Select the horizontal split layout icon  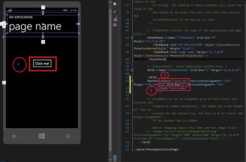115,160
